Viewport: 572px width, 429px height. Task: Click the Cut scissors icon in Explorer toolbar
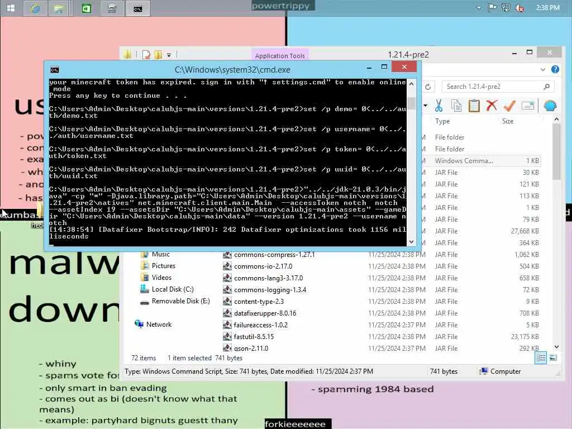438,106
